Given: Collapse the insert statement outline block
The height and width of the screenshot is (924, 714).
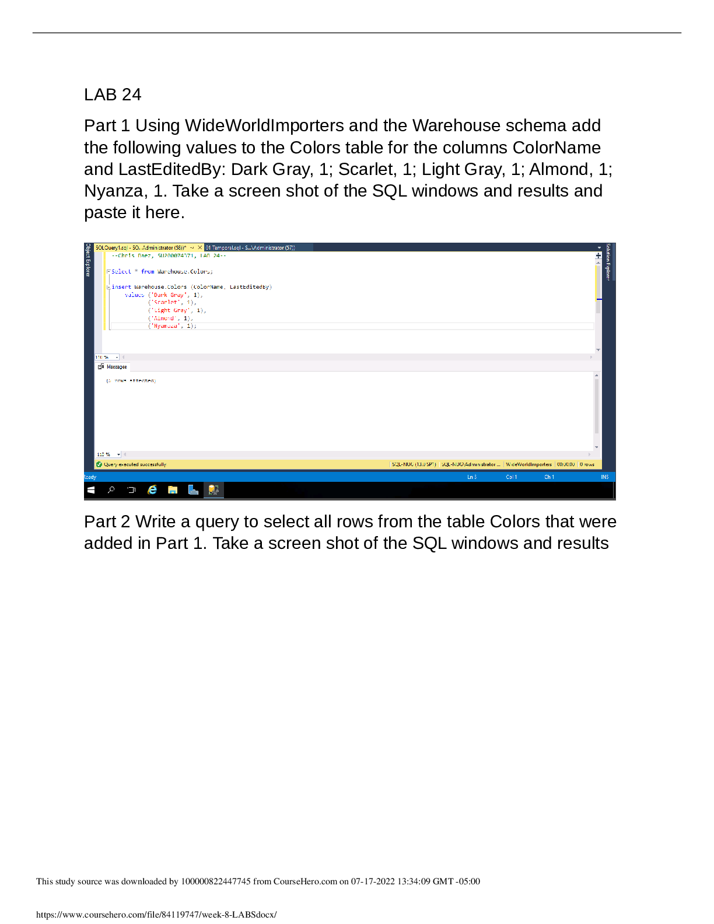Looking at the screenshot, I should click(108, 287).
